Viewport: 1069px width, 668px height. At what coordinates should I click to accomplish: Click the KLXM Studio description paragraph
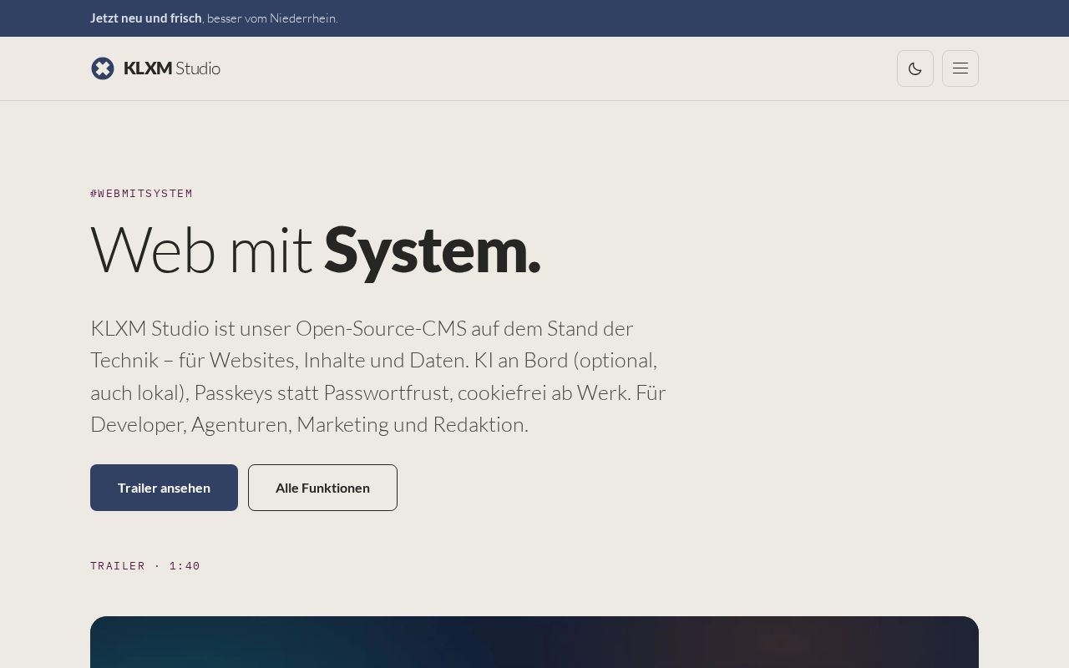(x=378, y=376)
